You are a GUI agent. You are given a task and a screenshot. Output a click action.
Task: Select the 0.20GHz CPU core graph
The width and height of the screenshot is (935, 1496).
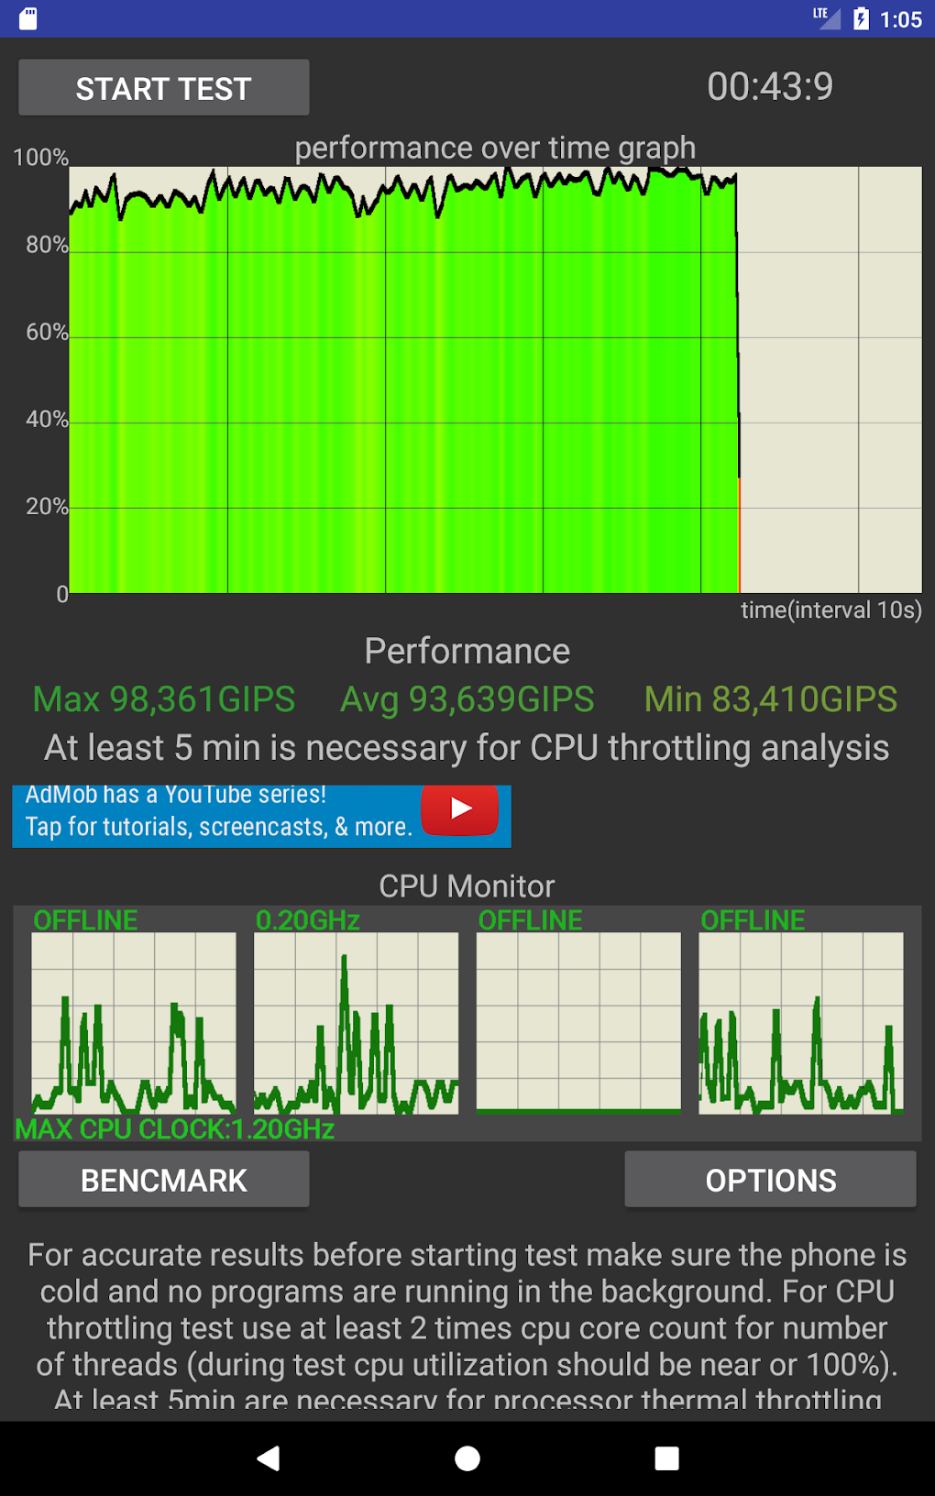coord(356,1023)
